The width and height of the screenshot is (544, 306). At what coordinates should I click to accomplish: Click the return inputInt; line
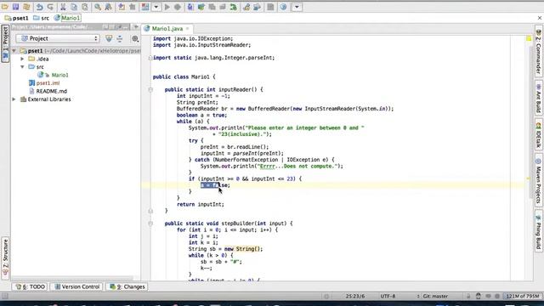click(201, 204)
